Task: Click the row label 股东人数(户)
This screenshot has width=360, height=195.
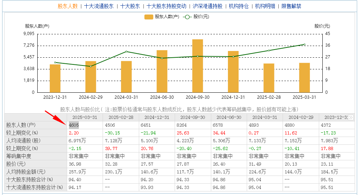Action: (21, 125)
